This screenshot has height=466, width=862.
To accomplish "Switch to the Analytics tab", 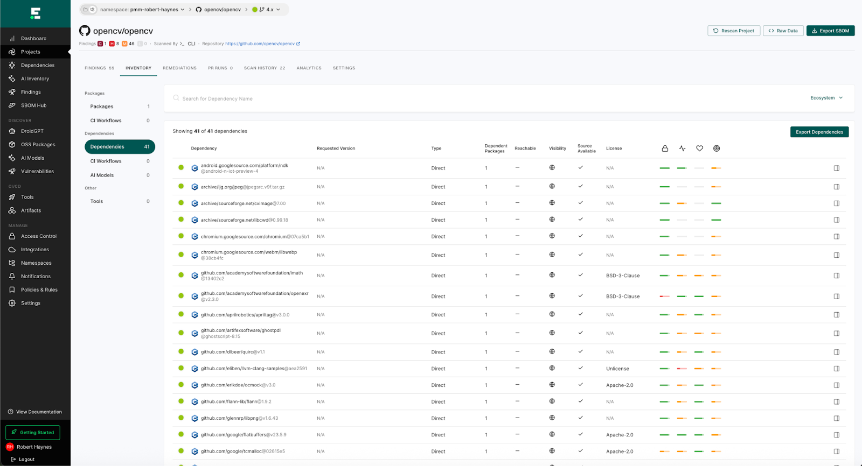I will pos(309,68).
